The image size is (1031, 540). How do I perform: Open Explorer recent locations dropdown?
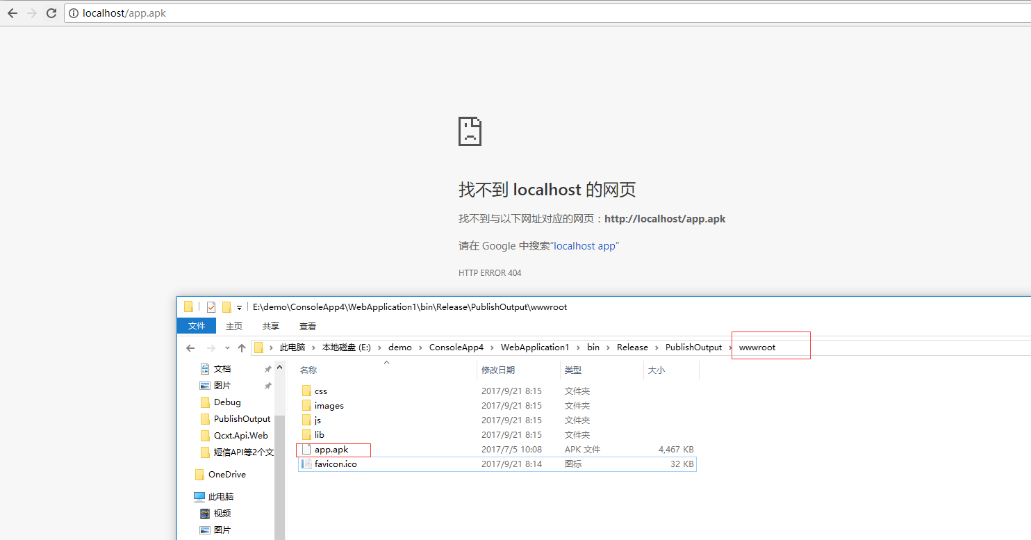[x=227, y=347]
